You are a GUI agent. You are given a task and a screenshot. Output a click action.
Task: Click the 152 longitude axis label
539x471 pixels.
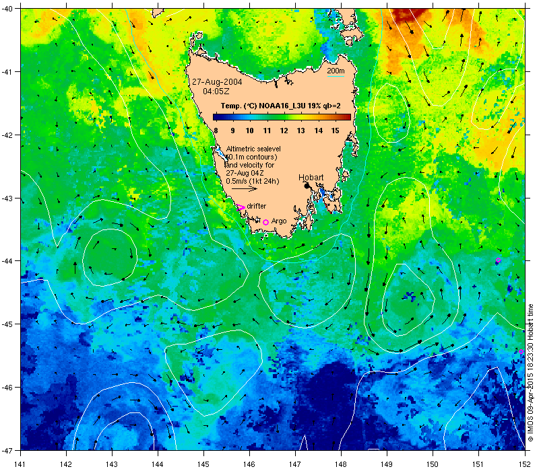click(x=525, y=464)
